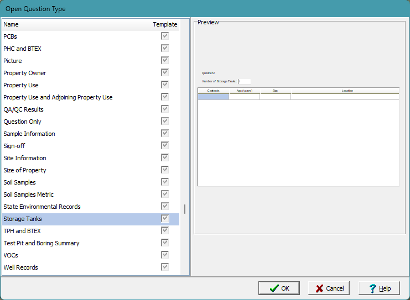Viewport: 410px width, 300px height.
Task: Toggle the Template checkbox for Picture
Action: (165, 61)
